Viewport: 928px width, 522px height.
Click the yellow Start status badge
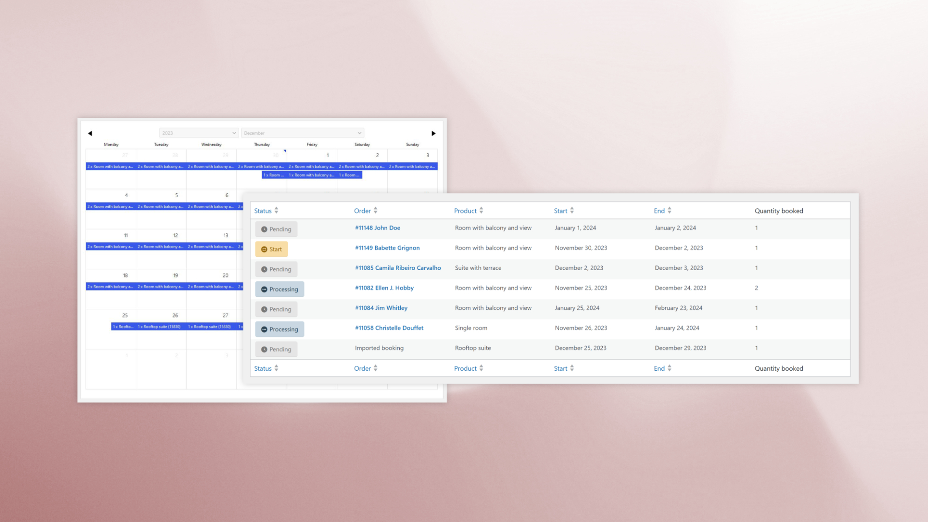271,249
